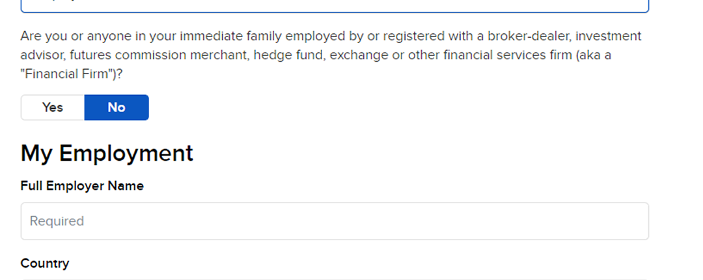Click "investment" at the end of the first line
703x280 pixels.
tap(609, 36)
